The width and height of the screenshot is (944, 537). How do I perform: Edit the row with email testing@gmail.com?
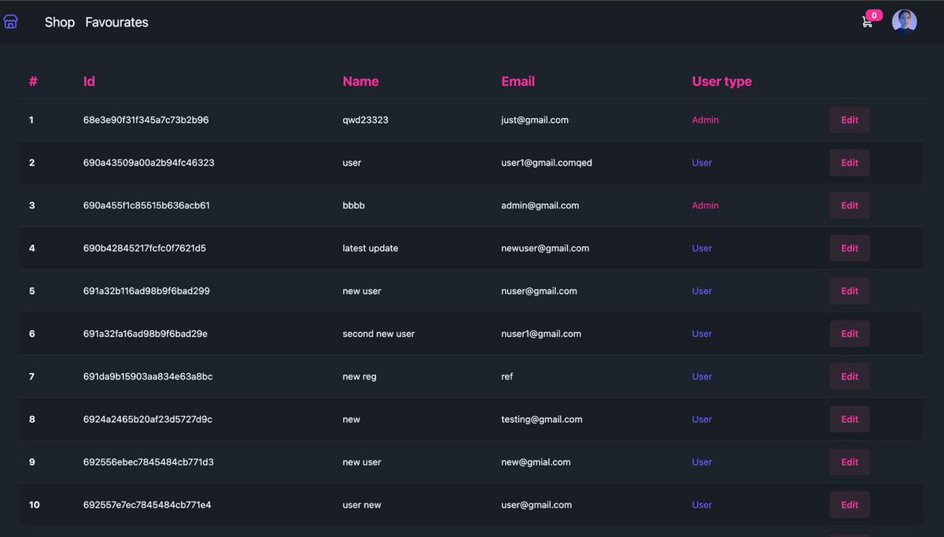pyautogui.click(x=849, y=419)
